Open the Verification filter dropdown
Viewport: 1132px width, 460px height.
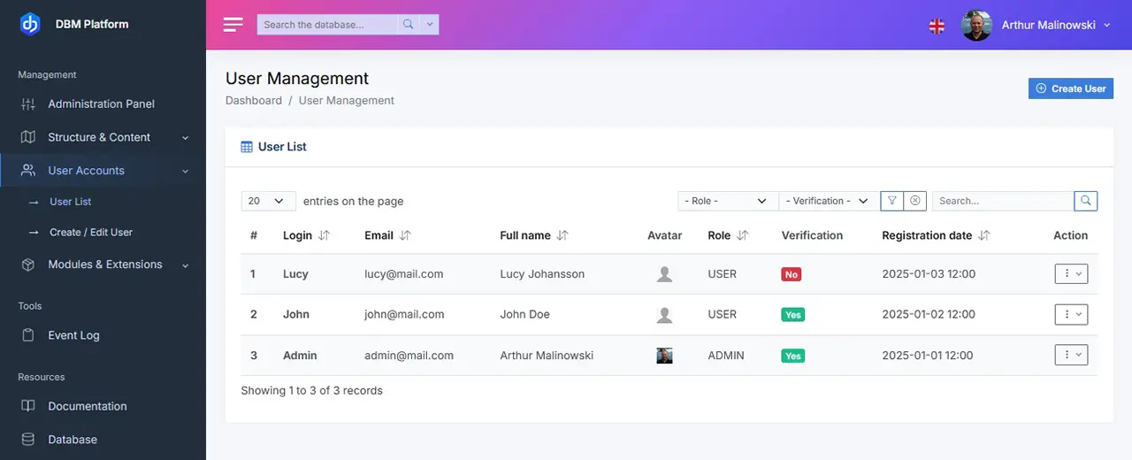(x=829, y=201)
